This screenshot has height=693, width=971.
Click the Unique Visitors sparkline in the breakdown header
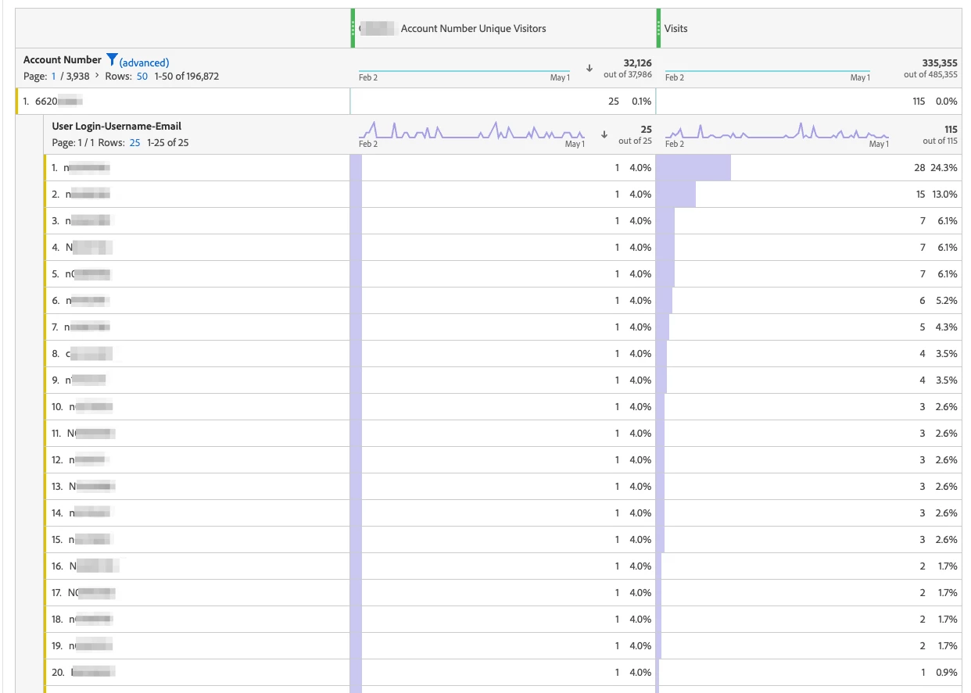471,130
